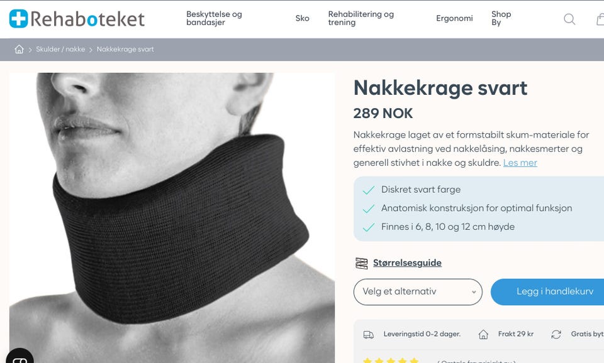Click the house icon beside Frakt 29 kr

483,335
